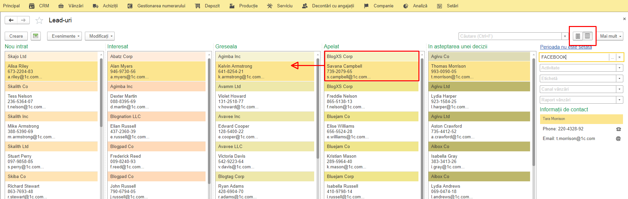628x199 pixels.
Task: Navigate back with the left arrow
Action: click(x=11, y=20)
